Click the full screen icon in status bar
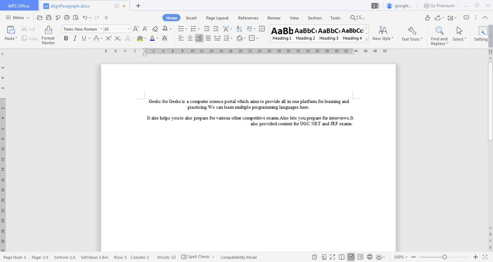This screenshot has height=262, width=493. [332, 257]
